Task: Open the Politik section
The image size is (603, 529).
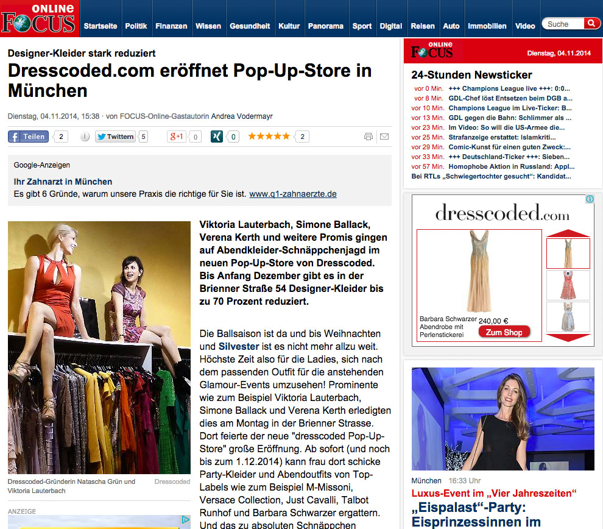Action: (136, 26)
